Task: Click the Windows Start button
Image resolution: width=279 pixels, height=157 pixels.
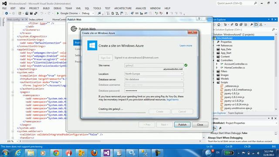Action: (x=5, y=153)
